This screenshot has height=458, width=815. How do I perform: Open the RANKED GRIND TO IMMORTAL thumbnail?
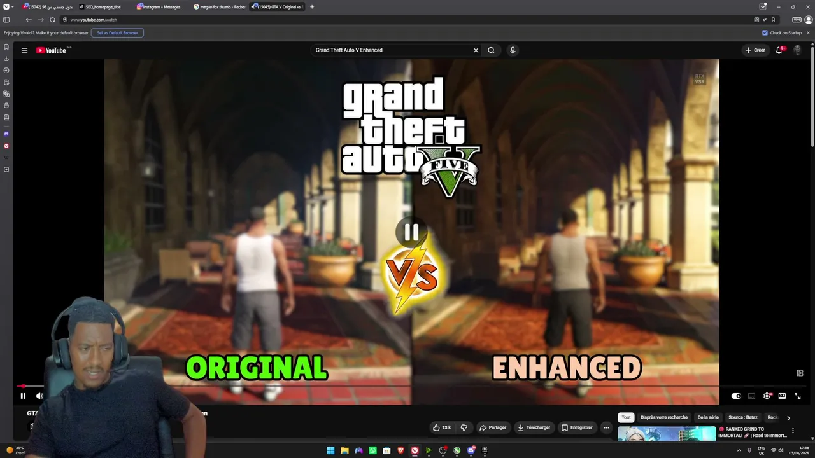(667, 433)
